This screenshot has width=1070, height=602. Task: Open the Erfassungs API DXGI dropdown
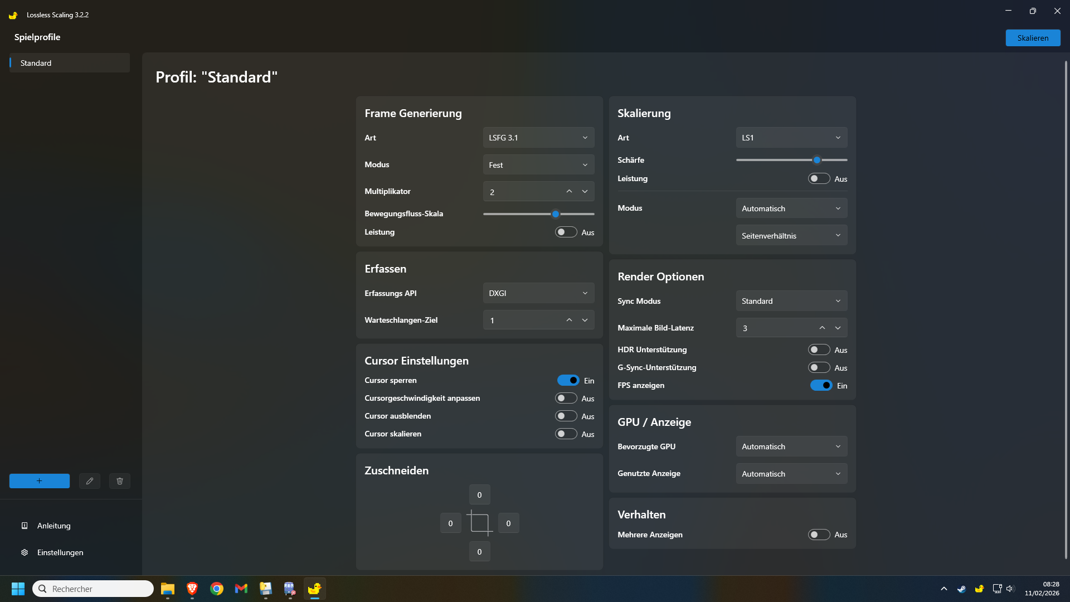coord(538,293)
